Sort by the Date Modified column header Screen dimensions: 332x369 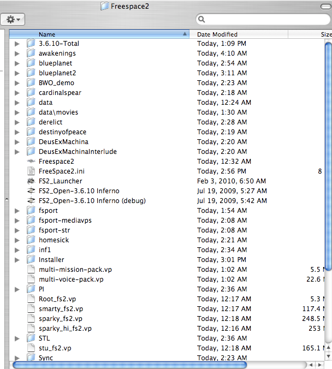click(239, 34)
